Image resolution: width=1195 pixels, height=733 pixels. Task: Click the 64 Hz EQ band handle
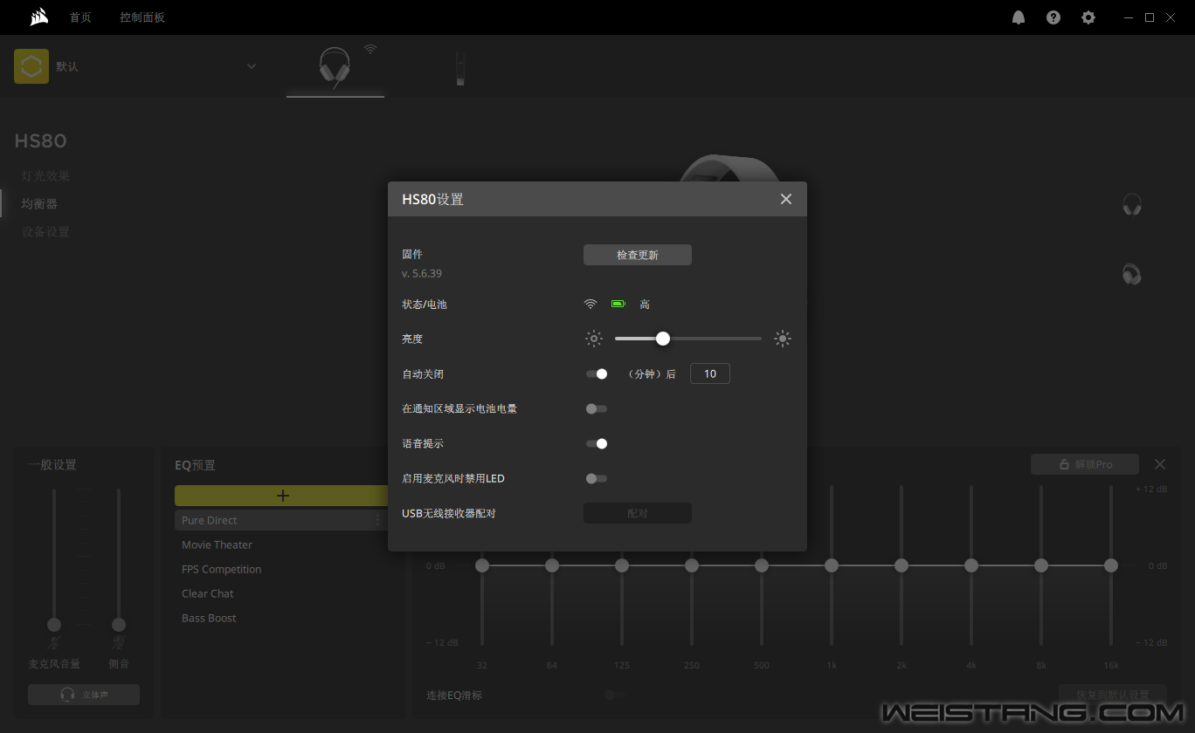(x=552, y=565)
